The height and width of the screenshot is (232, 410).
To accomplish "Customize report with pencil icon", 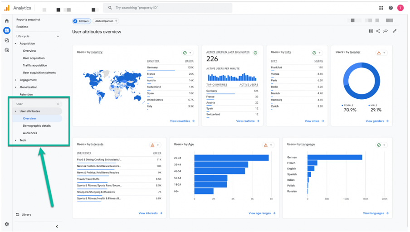I will [x=395, y=31].
